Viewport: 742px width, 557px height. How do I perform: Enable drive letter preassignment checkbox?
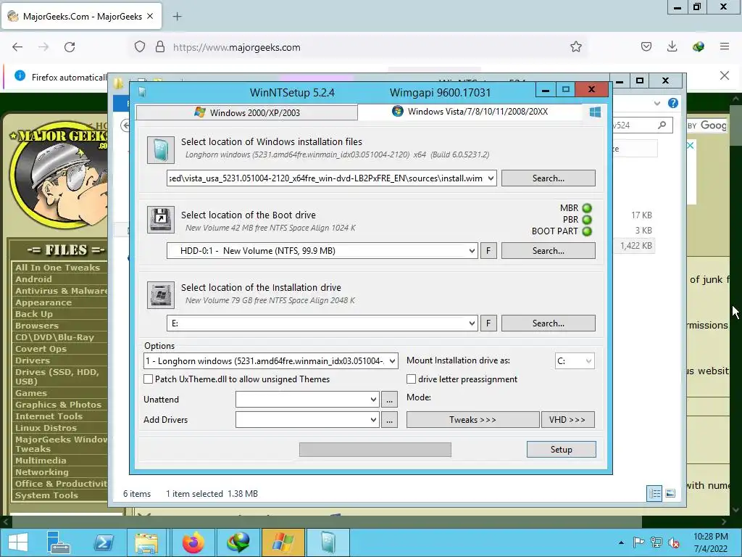coord(412,379)
